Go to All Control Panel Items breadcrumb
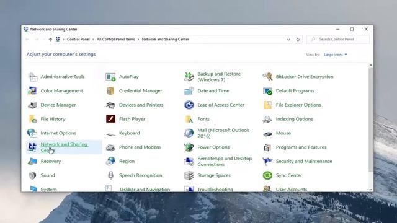 (116, 40)
